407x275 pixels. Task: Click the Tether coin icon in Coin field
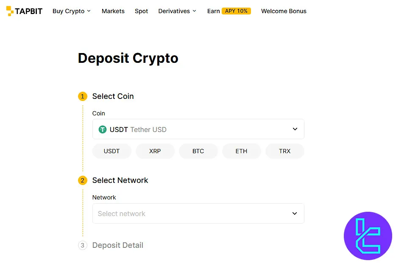103,129
